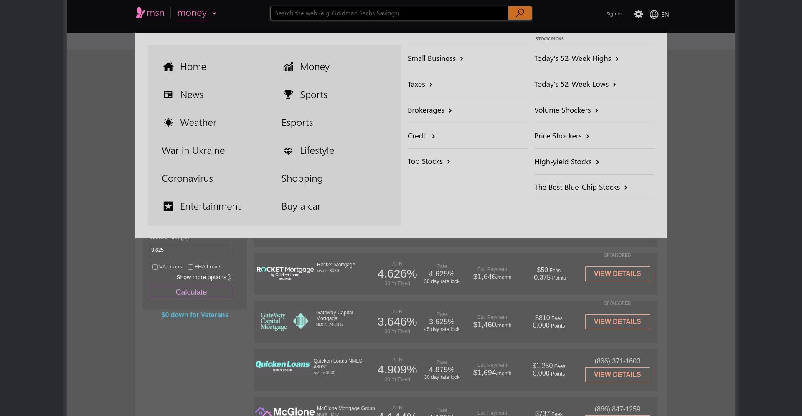Click the 4.626% APR value
Viewport: 802px width, 416px height.
[397, 274]
